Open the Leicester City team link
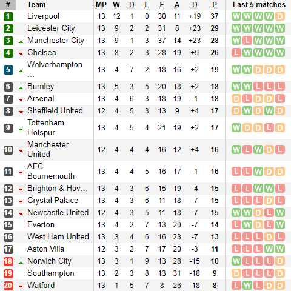The image size is (291, 291). coord(51,28)
